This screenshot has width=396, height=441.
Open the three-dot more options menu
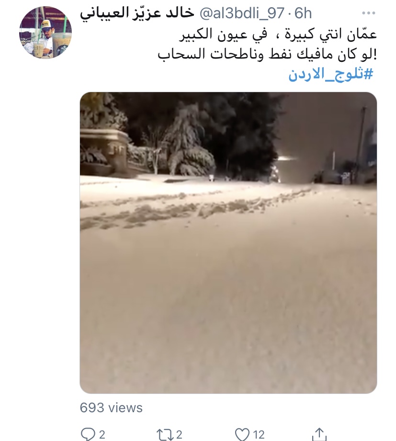[369, 13]
